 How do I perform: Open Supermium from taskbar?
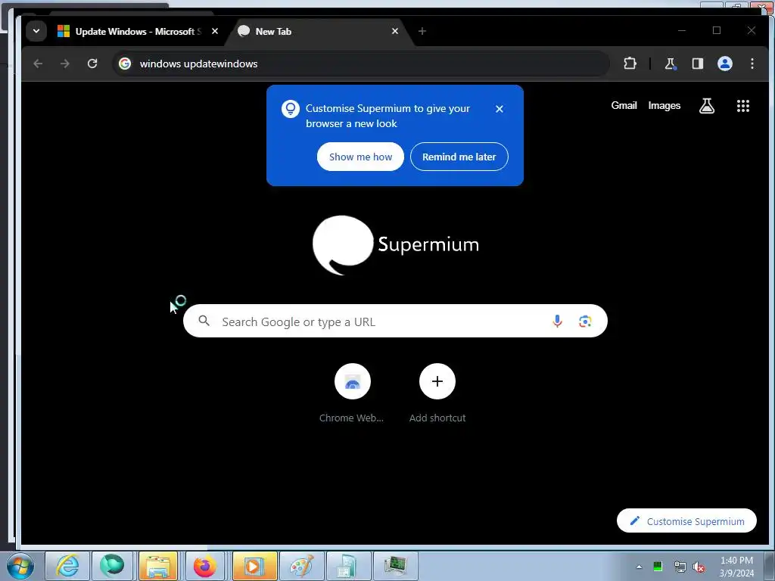point(112,566)
